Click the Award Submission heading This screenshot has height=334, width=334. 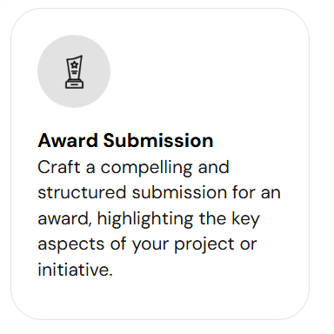point(125,141)
